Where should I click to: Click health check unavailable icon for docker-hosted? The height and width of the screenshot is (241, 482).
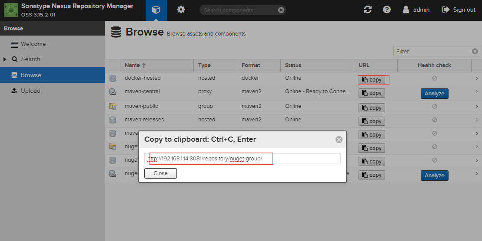[434, 78]
